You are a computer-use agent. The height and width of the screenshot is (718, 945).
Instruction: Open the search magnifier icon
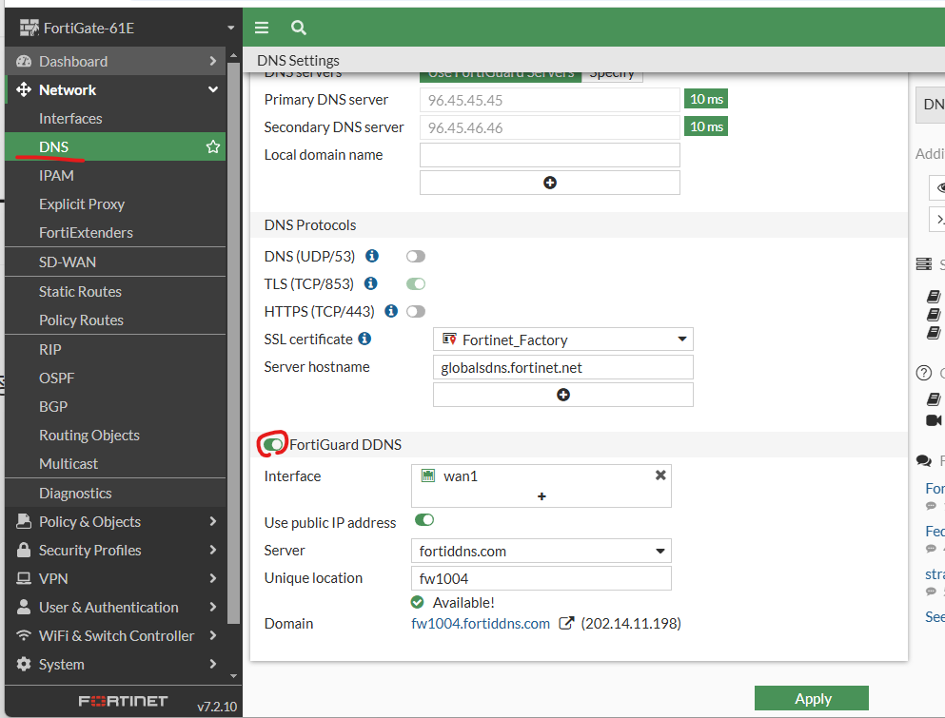click(x=298, y=28)
